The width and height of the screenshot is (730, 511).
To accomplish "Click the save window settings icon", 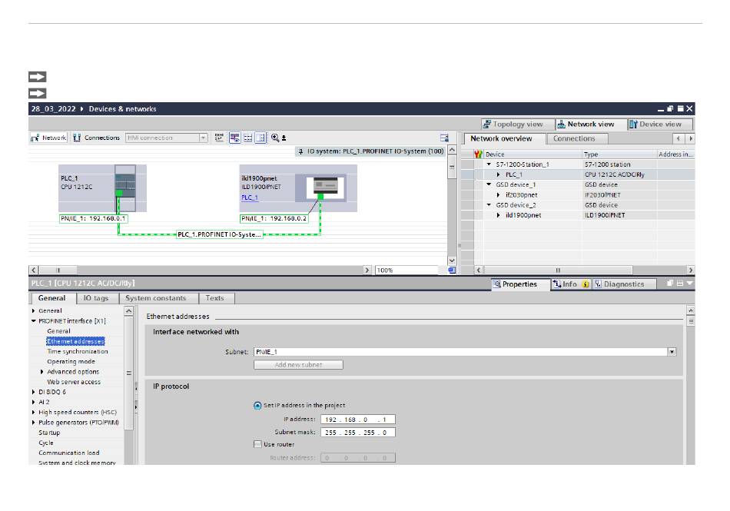I will [x=444, y=138].
